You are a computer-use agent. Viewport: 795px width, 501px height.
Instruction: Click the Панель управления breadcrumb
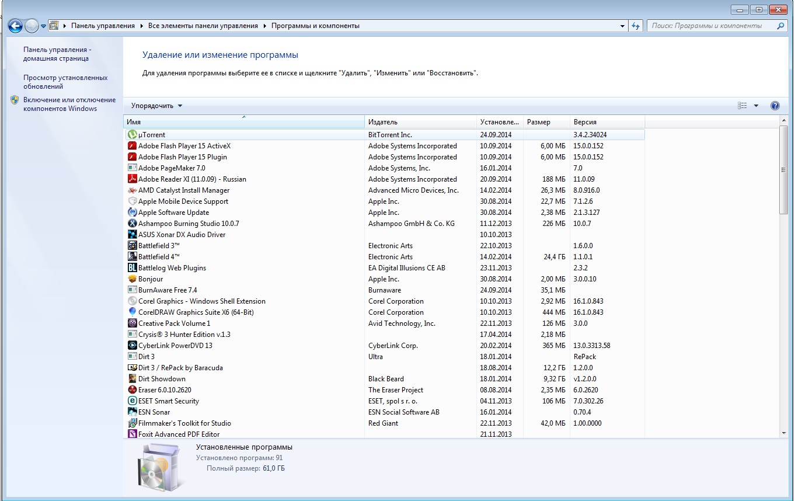point(103,26)
